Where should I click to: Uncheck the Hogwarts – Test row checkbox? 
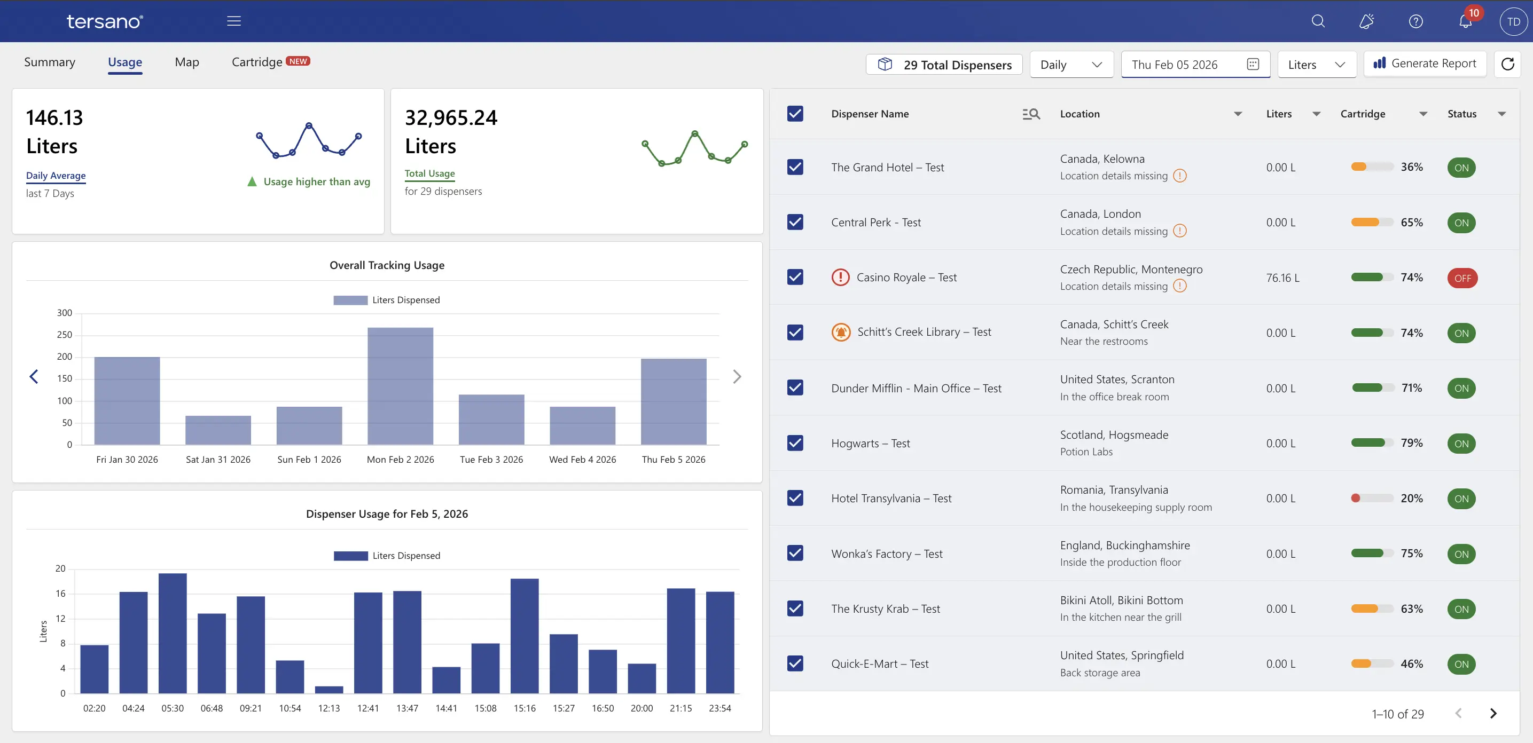[795, 443]
